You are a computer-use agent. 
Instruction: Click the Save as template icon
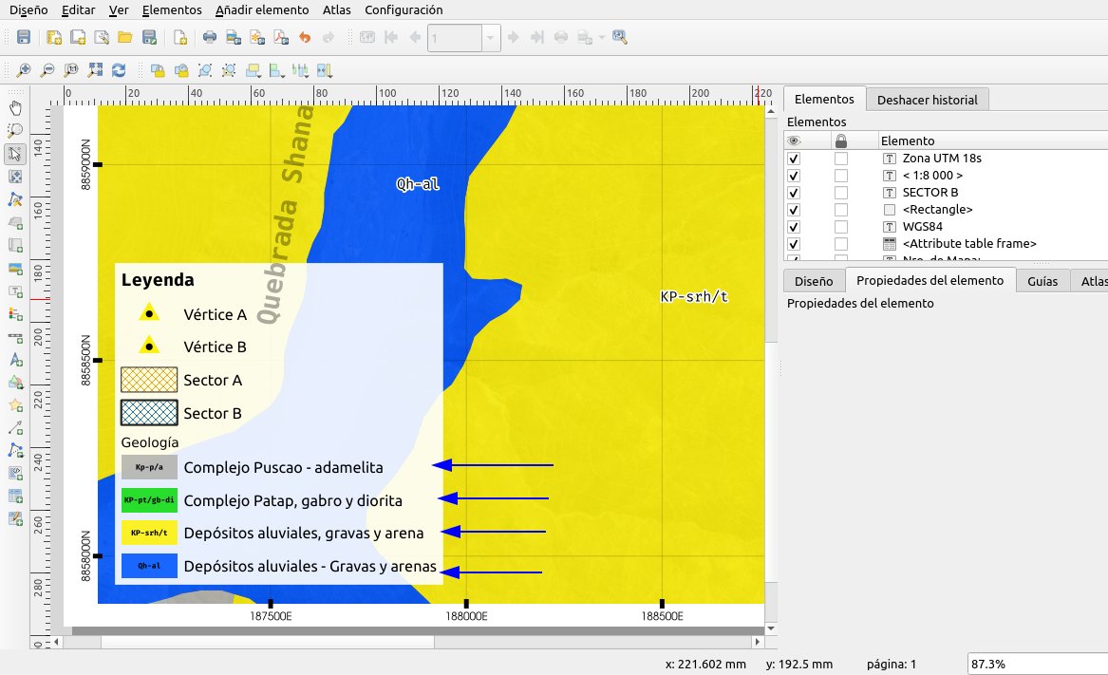click(x=149, y=37)
